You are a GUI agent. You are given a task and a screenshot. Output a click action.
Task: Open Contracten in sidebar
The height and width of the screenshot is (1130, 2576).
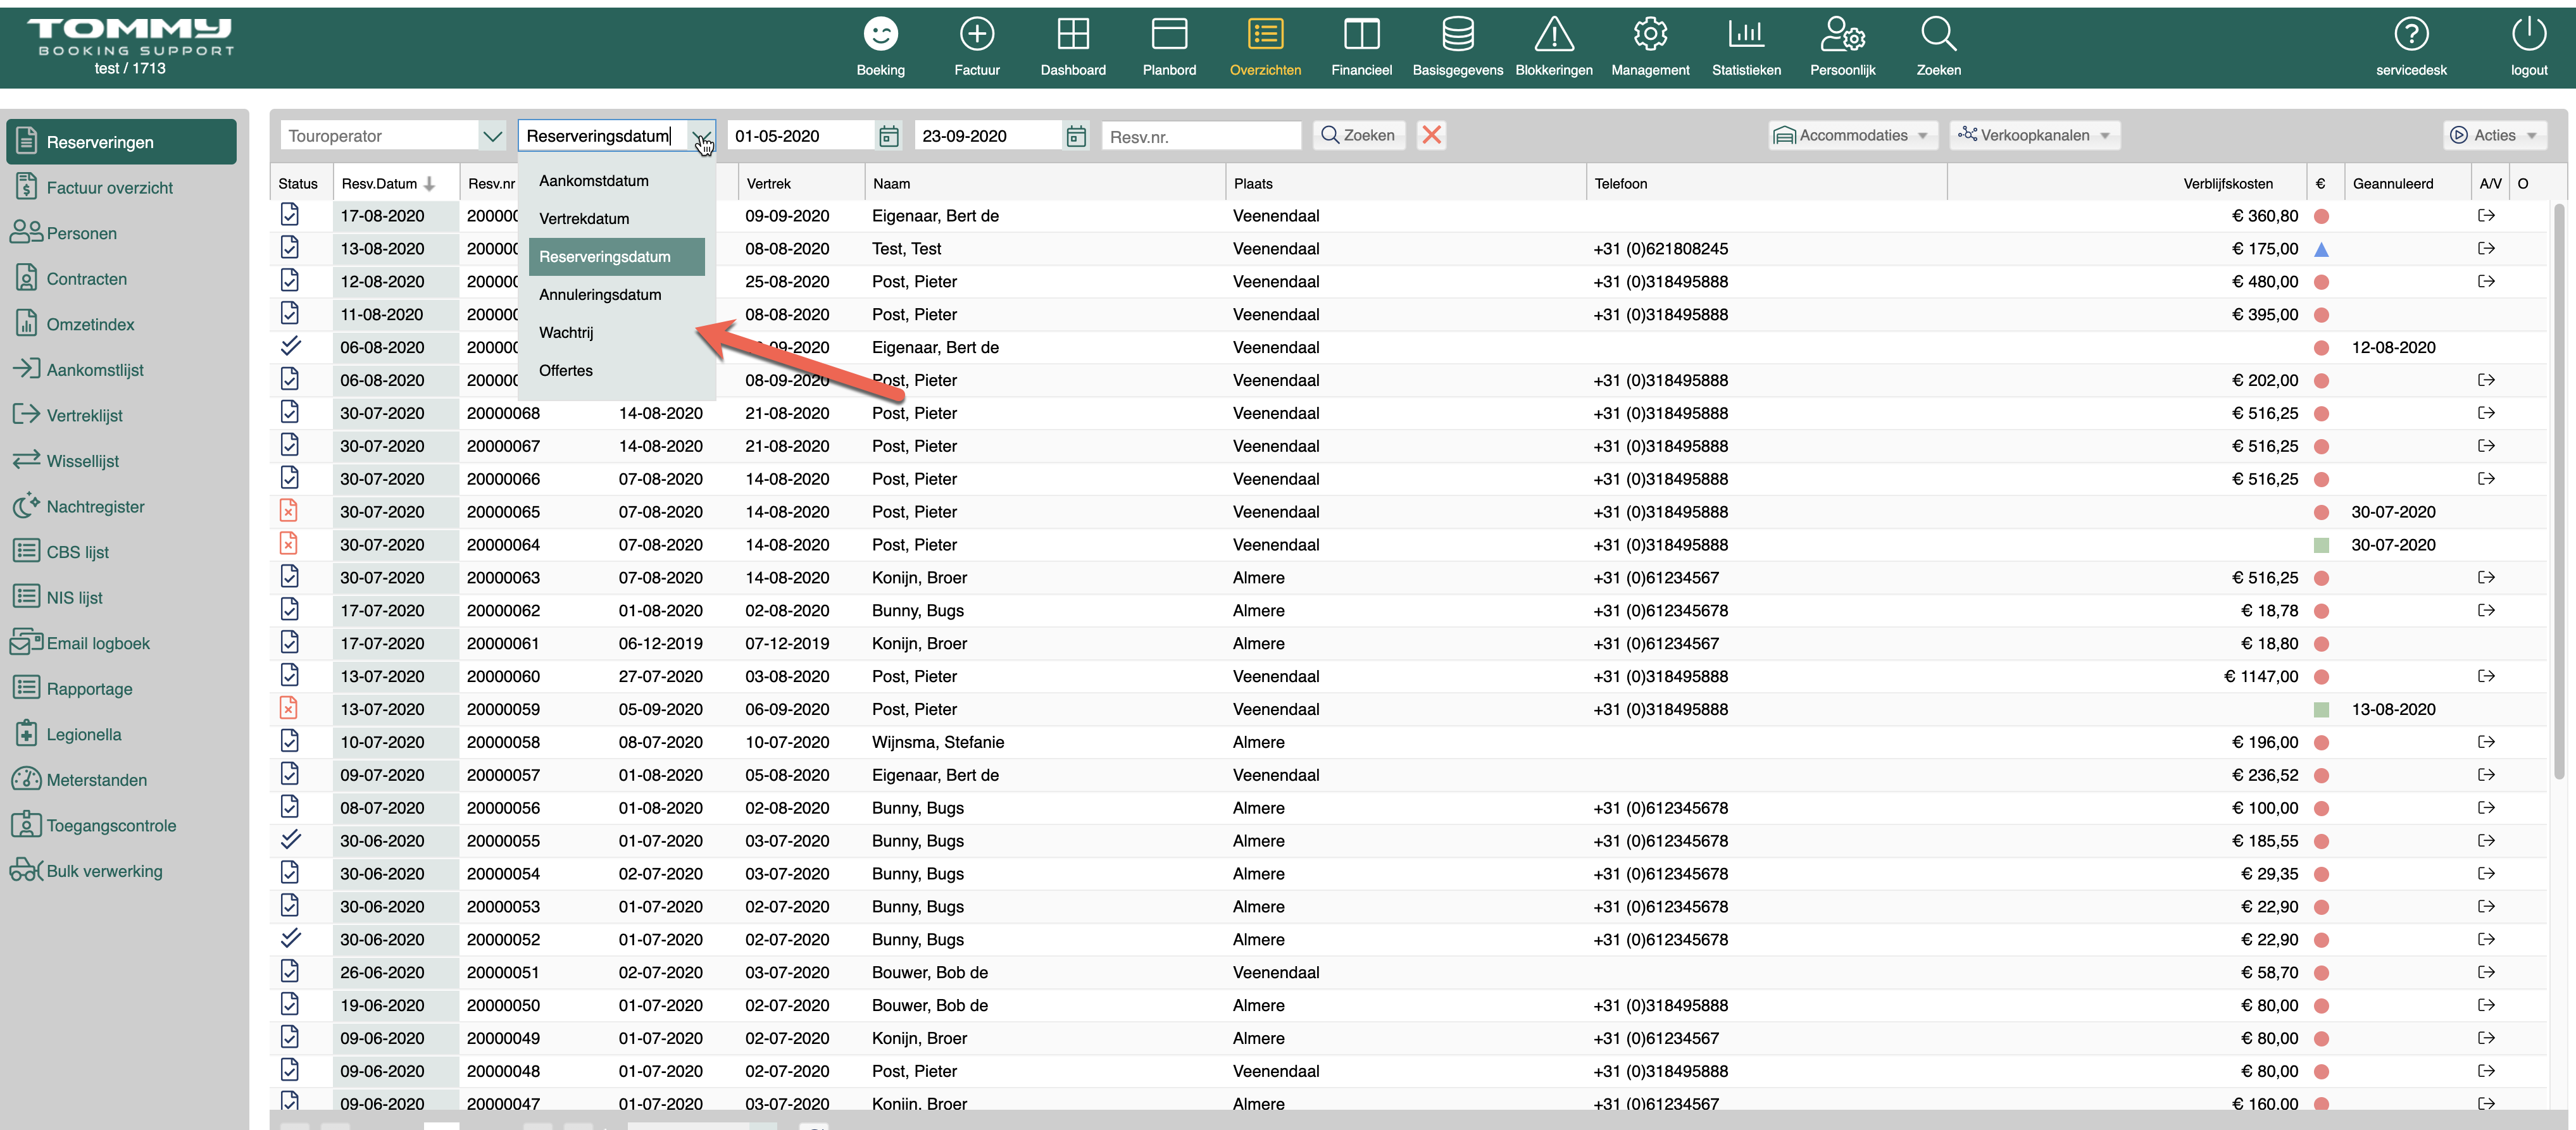tap(121, 278)
